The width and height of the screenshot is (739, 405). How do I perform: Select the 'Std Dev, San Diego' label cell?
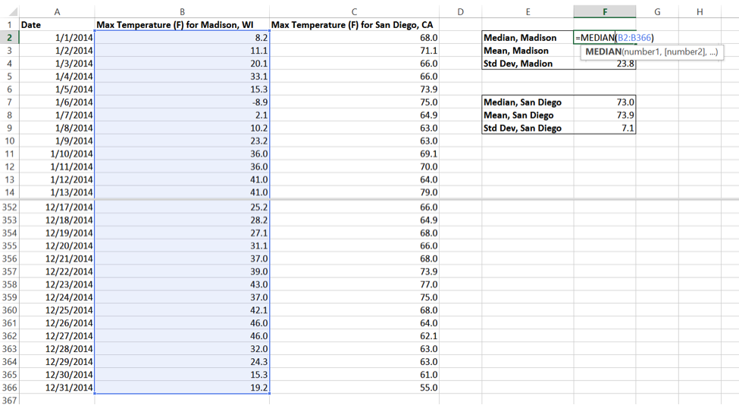pos(523,128)
